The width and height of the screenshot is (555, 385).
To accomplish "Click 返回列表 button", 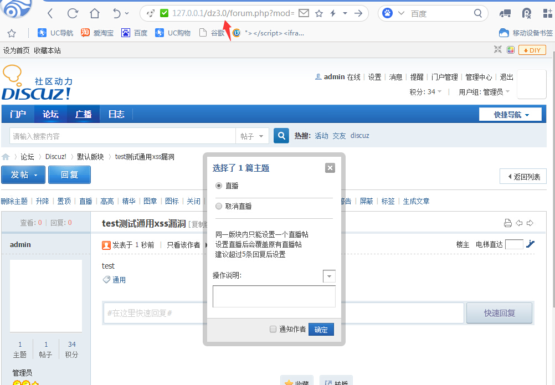I will pos(523,177).
